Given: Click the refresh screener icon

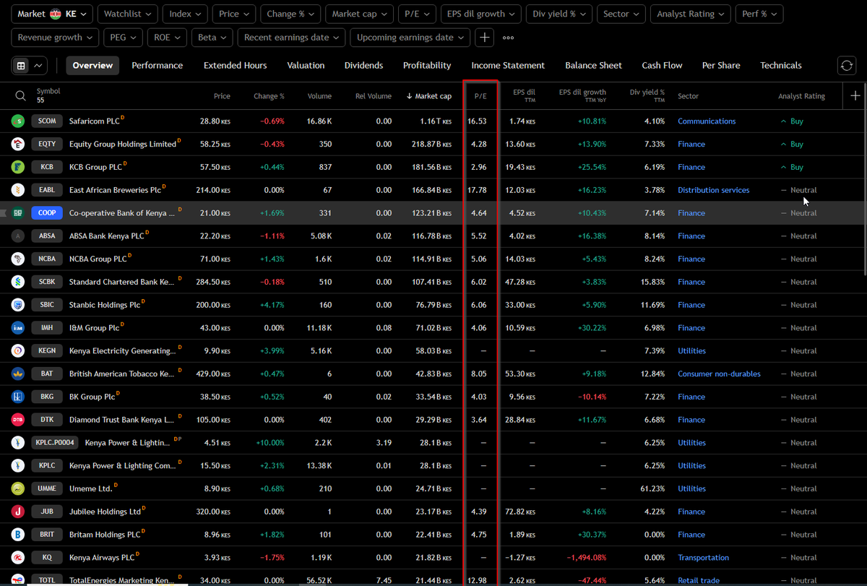Looking at the screenshot, I should click(x=846, y=66).
